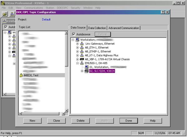Click the AB_ETHIP-1 network icon

click(82, 51)
